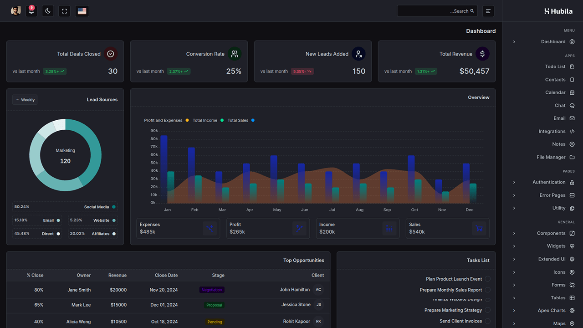Click File Manager folder icon

(x=572, y=157)
